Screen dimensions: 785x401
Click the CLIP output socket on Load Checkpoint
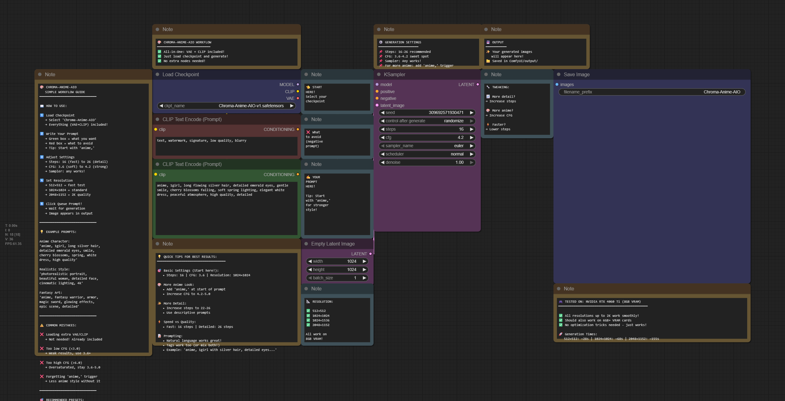(x=298, y=91)
